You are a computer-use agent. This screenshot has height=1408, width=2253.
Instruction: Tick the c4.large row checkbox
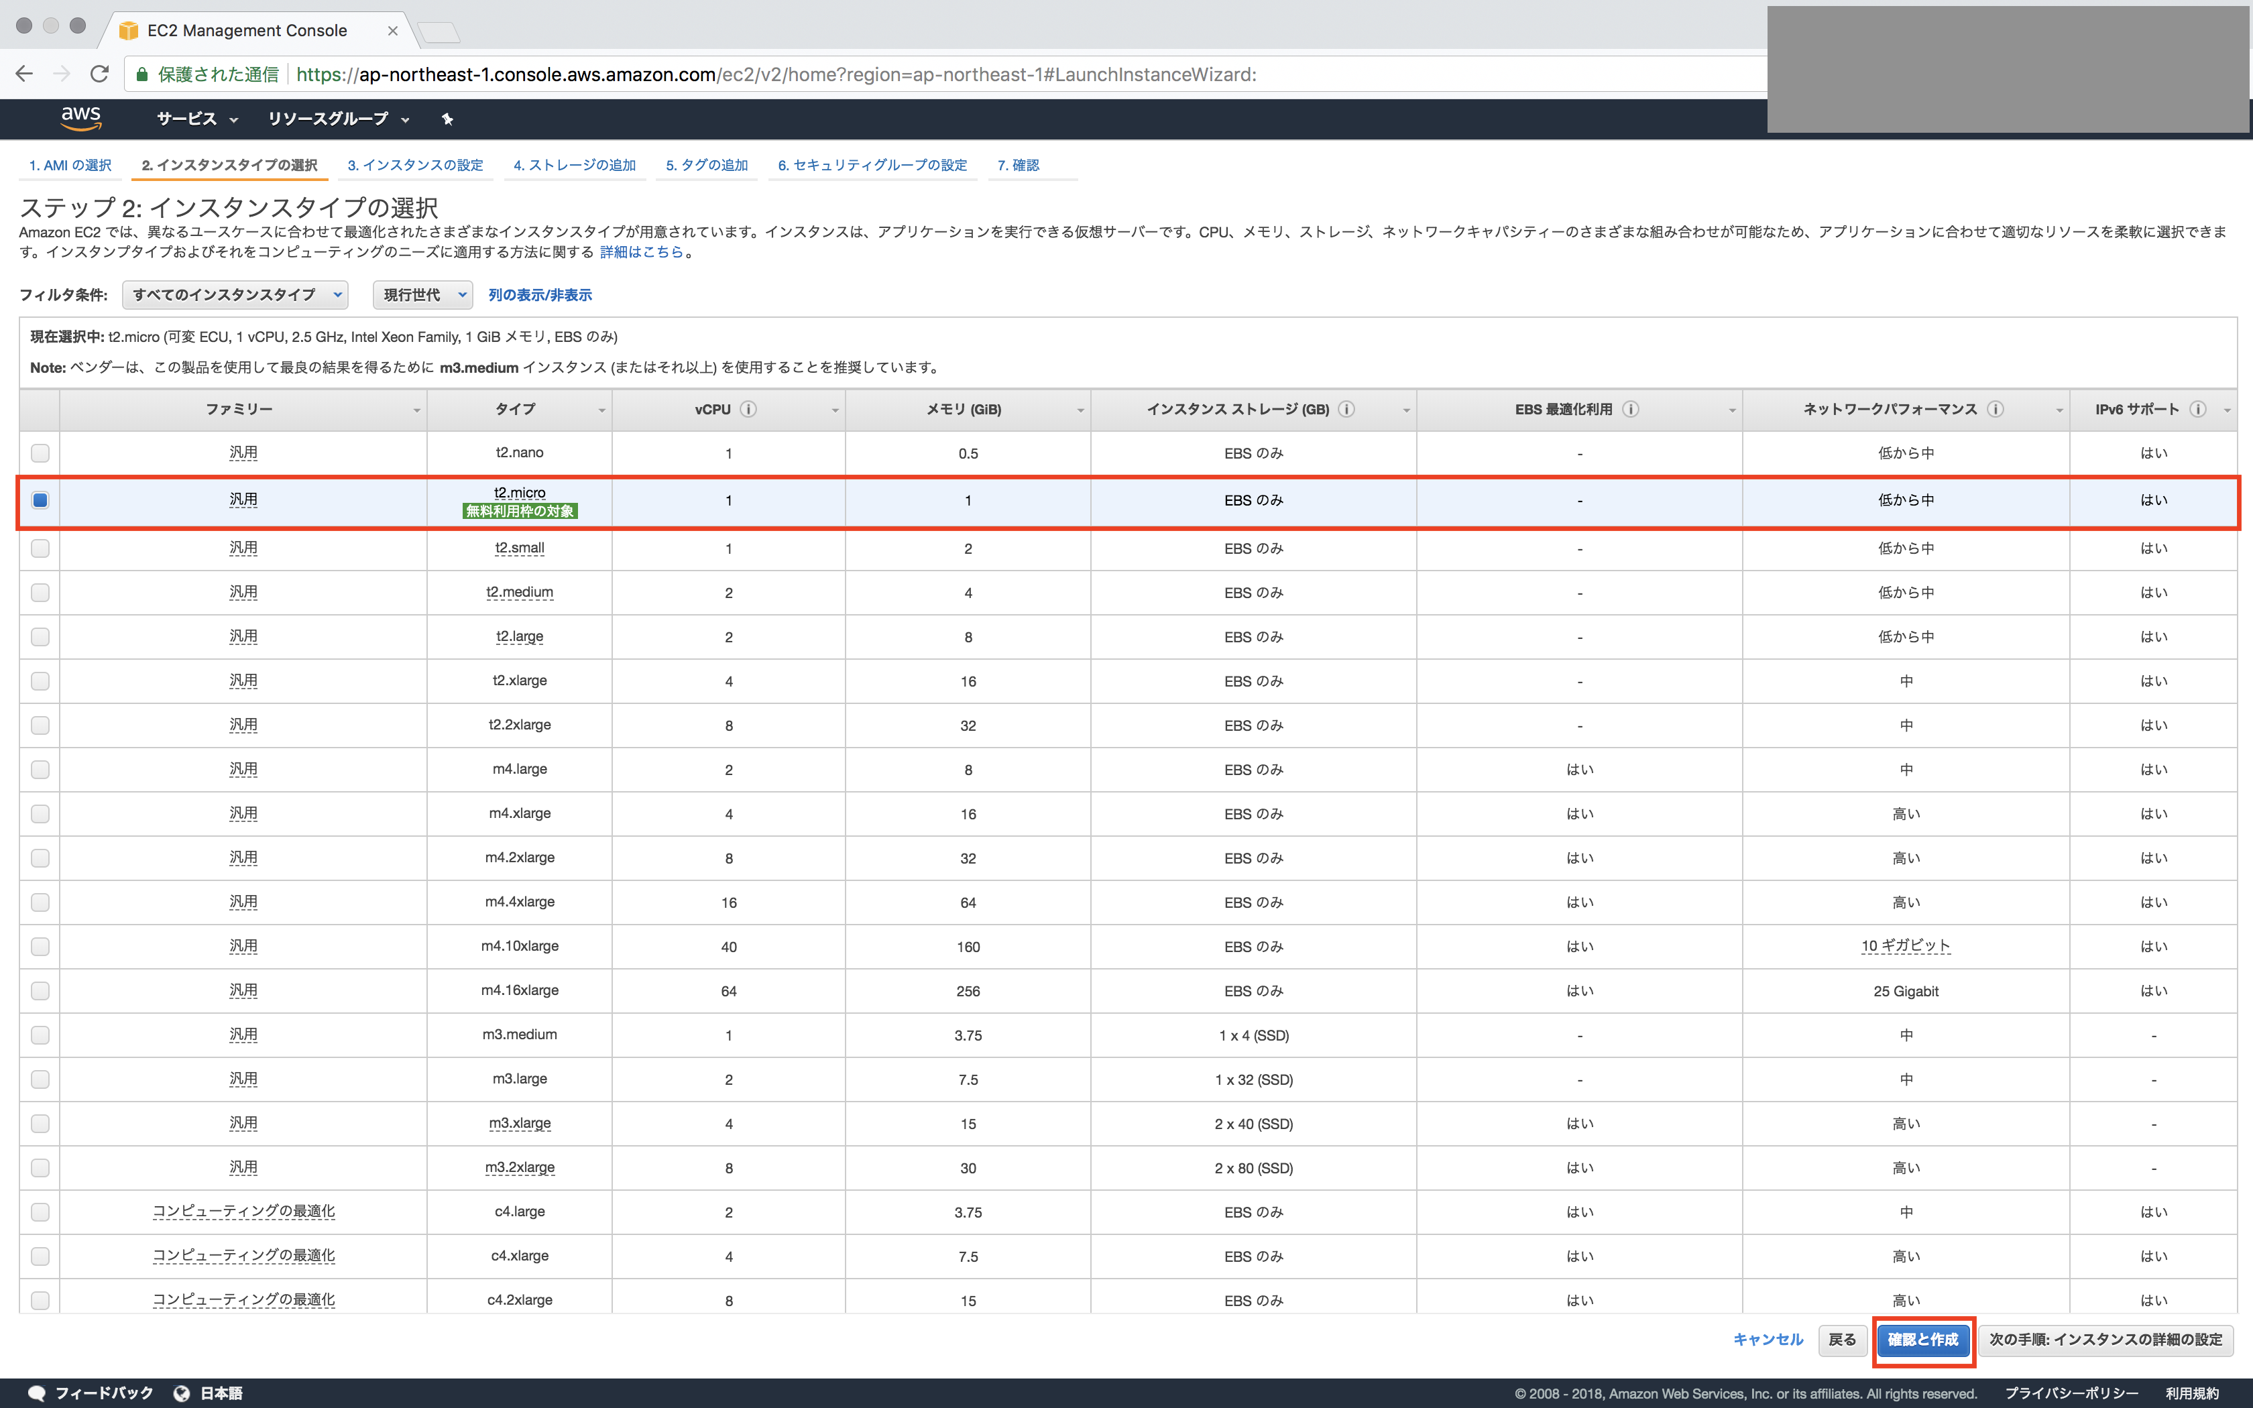pos(40,1212)
